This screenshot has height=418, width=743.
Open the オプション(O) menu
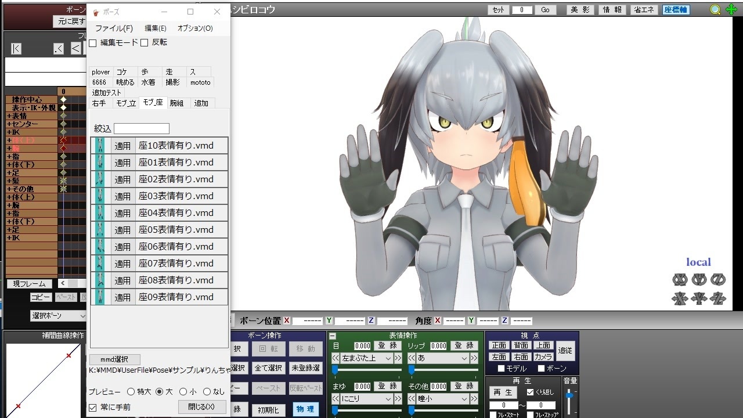pos(195,28)
